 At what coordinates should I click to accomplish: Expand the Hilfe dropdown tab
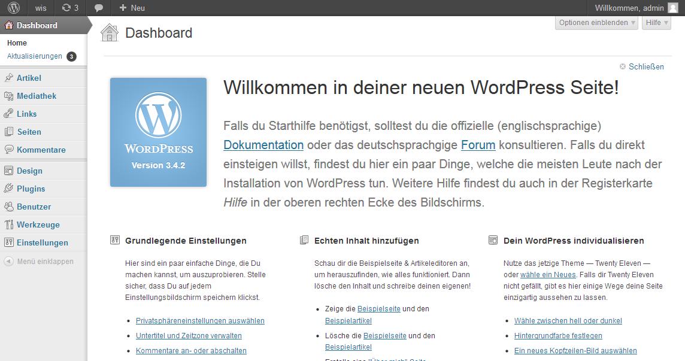(657, 23)
